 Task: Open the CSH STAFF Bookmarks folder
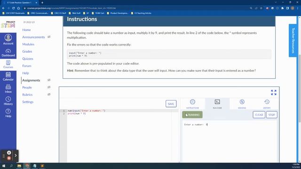(14, 13)
